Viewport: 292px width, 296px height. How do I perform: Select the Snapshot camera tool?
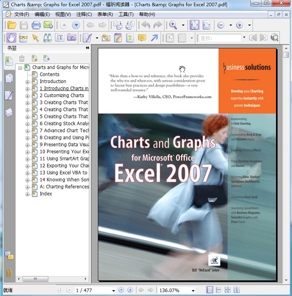71,38
